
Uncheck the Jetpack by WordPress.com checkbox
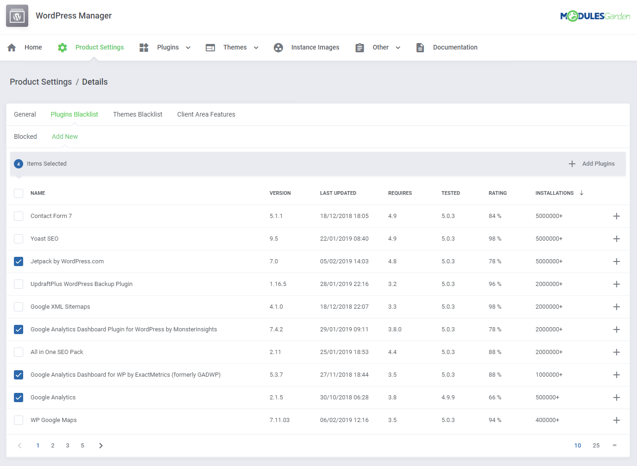(x=18, y=261)
